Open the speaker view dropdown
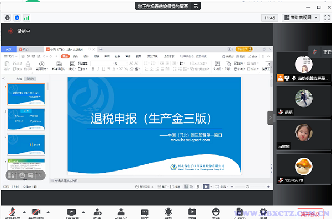Screen dimensions: 332x219 tap(301, 18)
